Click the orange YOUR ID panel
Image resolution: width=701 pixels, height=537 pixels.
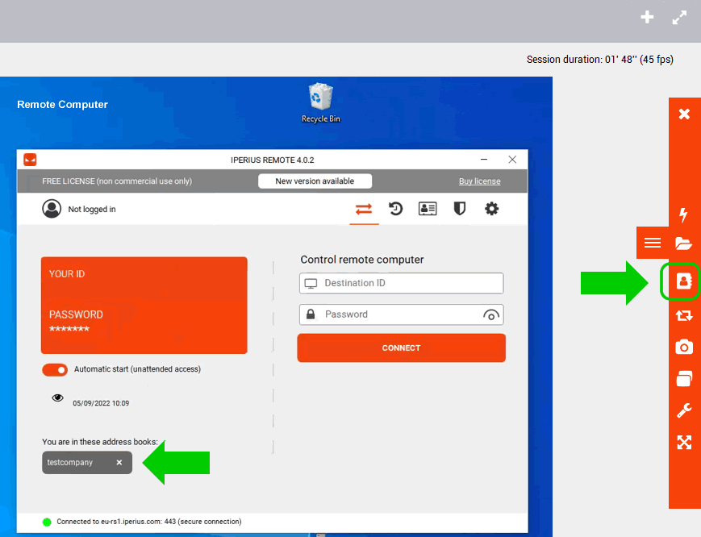tap(144, 305)
